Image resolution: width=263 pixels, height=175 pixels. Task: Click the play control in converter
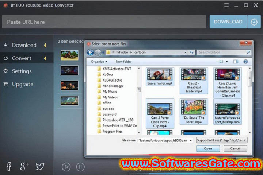[x=66, y=167]
